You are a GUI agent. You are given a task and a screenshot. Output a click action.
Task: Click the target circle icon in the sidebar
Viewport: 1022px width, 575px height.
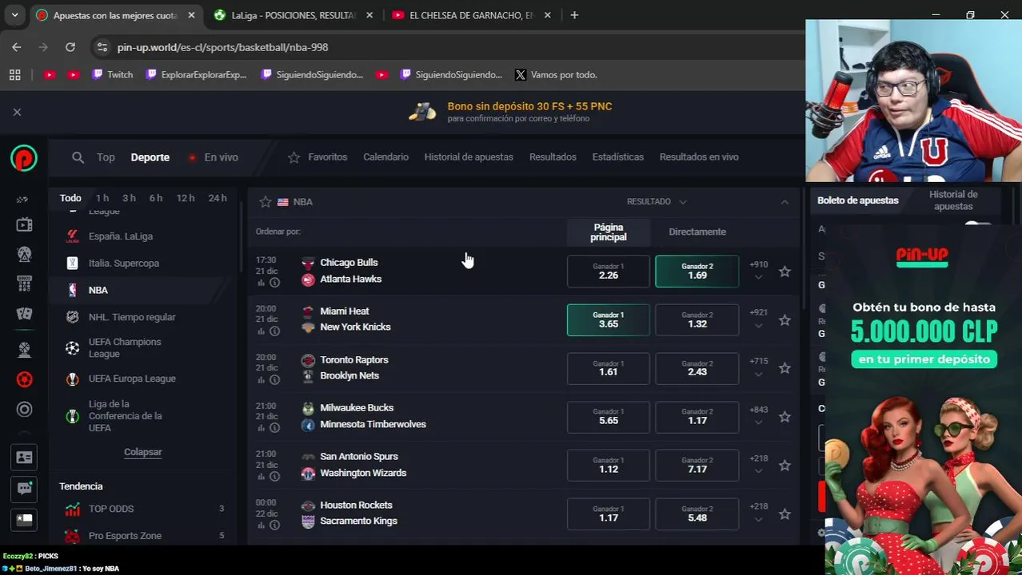pyautogui.click(x=24, y=410)
